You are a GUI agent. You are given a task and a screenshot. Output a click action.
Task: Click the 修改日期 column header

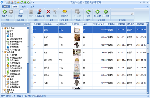(141, 24)
